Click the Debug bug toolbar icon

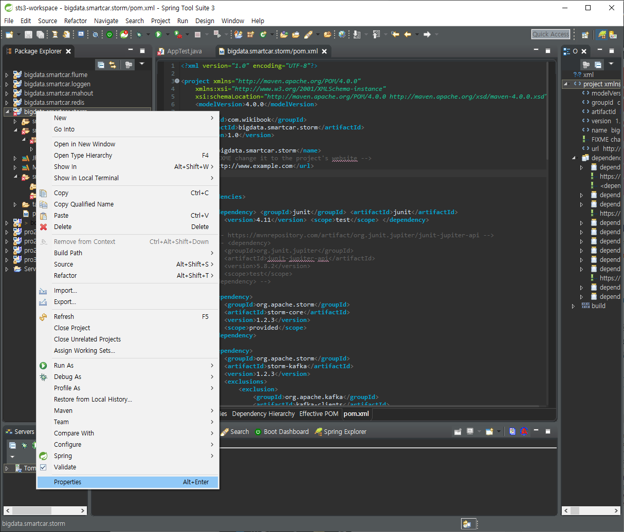(140, 34)
